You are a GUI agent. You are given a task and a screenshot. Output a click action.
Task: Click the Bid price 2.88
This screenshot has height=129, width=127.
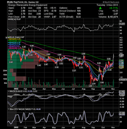point(39,14)
